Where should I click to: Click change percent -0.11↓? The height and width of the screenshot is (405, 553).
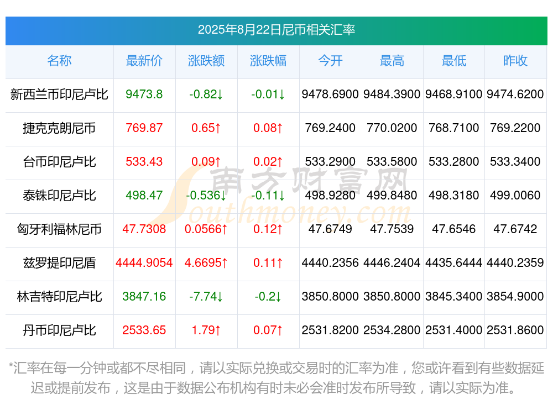[x=268, y=195]
